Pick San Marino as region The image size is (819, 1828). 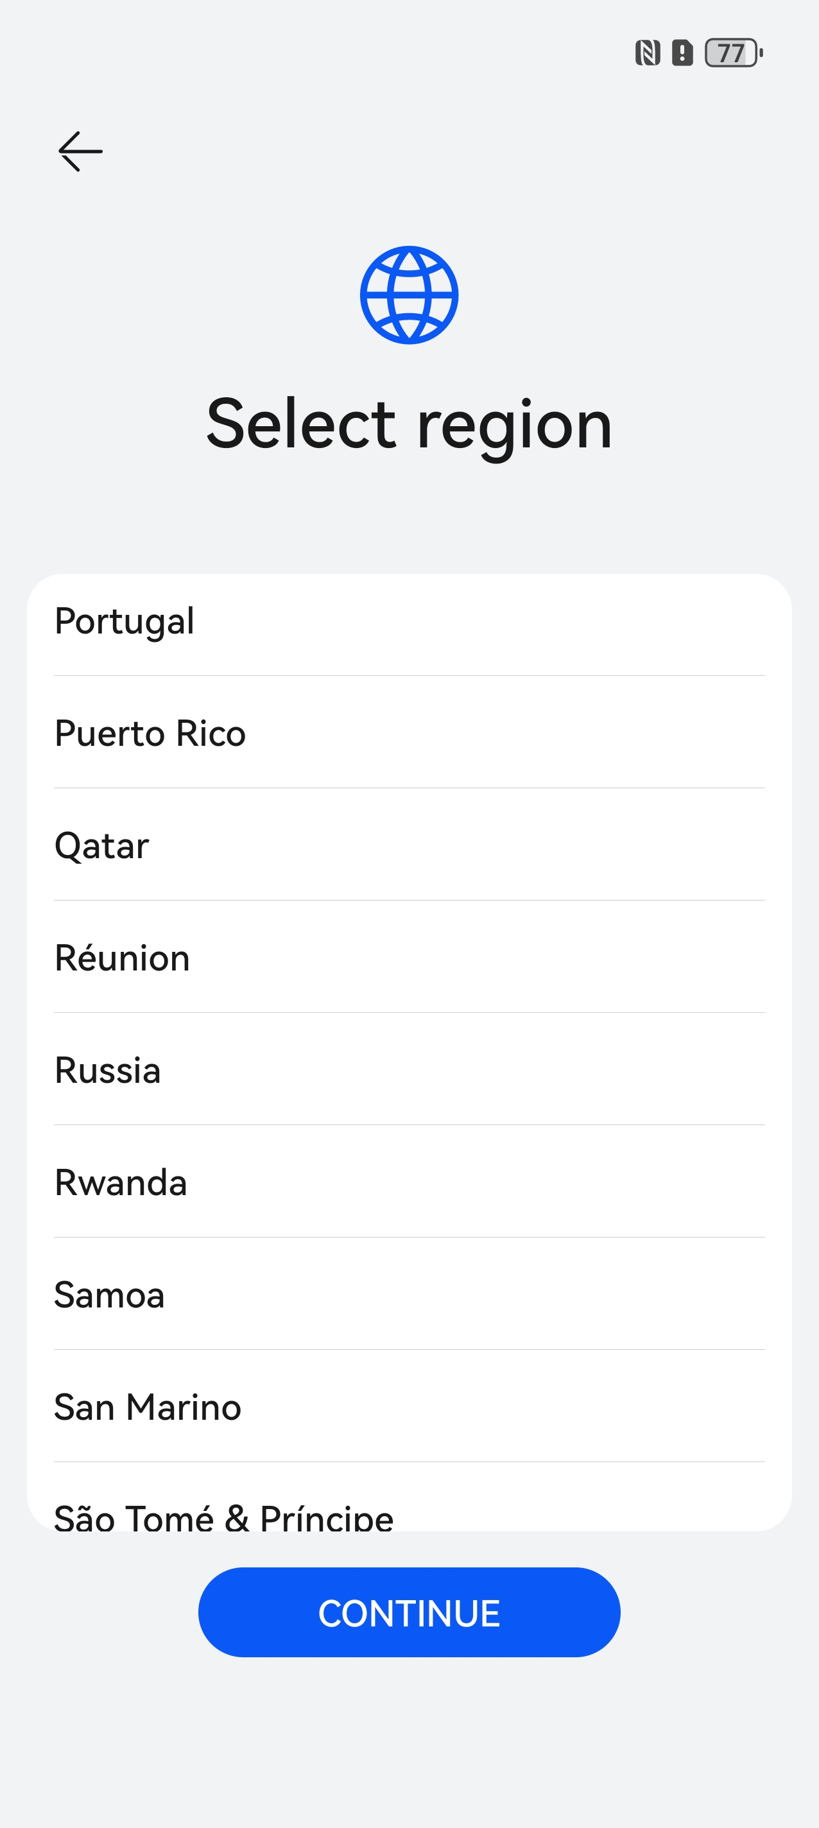pyautogui.click(x=148, y=1406)
